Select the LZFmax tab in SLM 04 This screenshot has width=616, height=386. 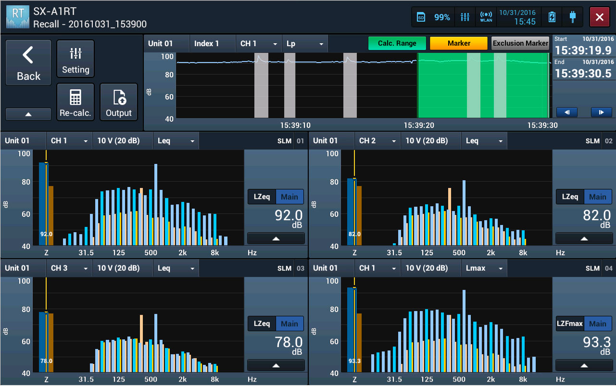click(x=569, y=324)
